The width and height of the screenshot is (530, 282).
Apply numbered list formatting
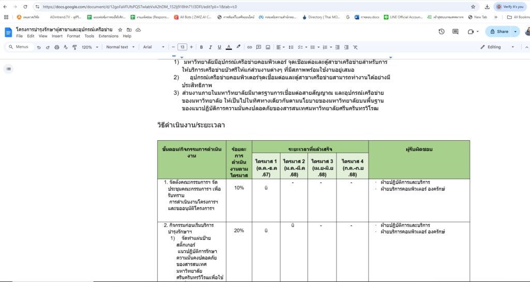(325, 47)
